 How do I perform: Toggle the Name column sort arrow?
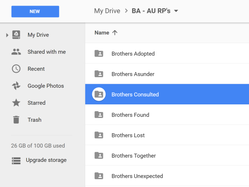(115, 33)
